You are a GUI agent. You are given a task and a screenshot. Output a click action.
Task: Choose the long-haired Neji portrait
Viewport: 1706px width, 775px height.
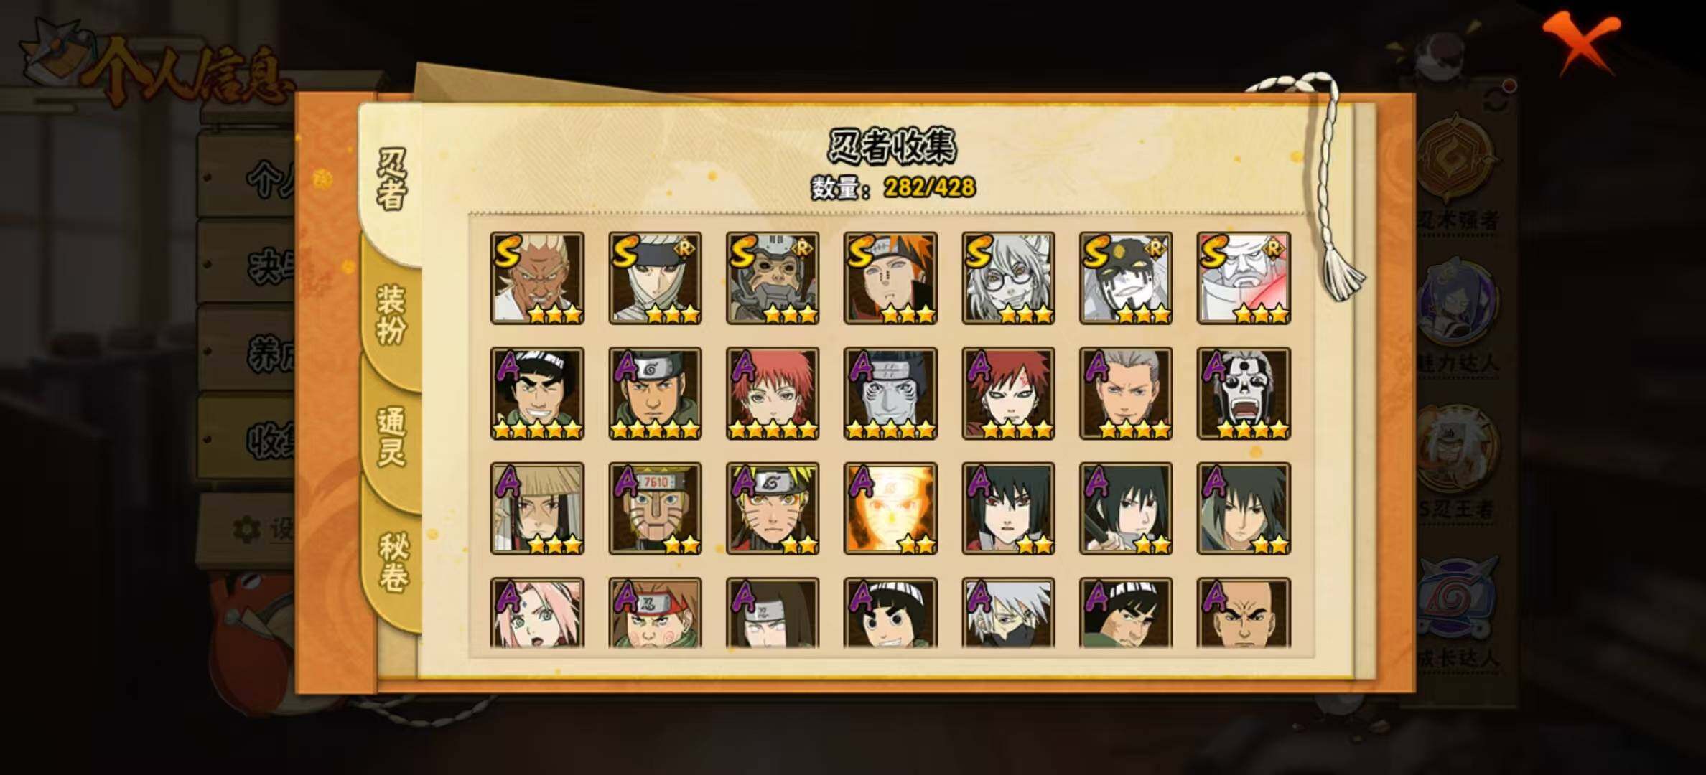[773, 614]
